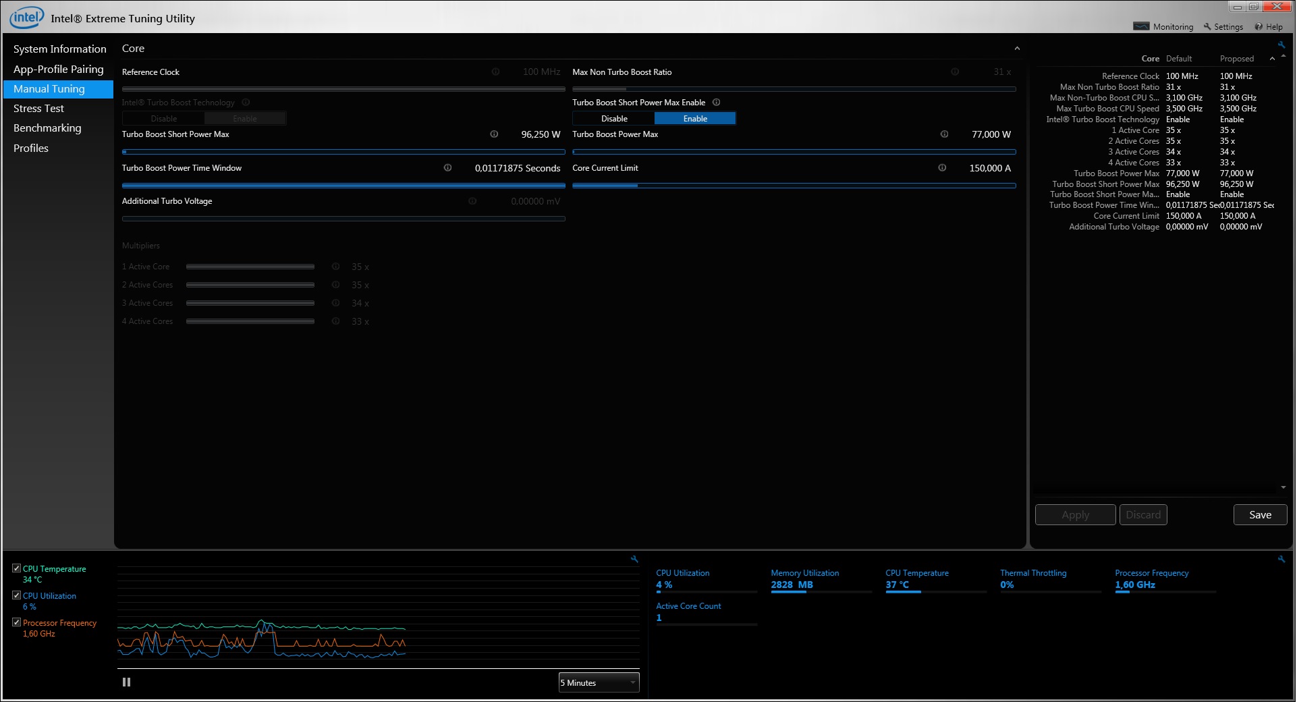Click the Thermal Throttling 0% tile
The height and width of the screenshot is (702, 1297).
[1051, 580]
